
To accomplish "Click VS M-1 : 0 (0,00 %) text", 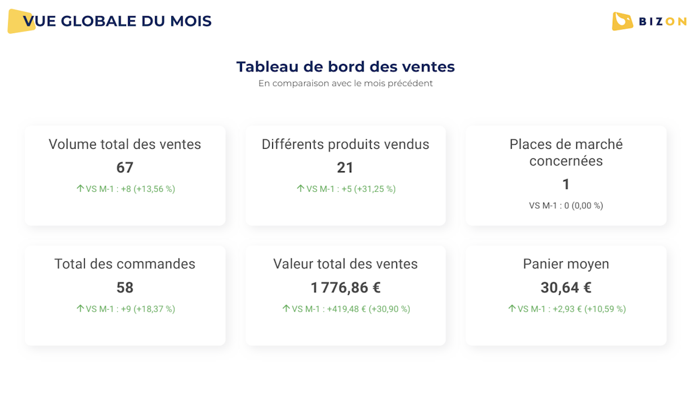I will tap(566, 205).
